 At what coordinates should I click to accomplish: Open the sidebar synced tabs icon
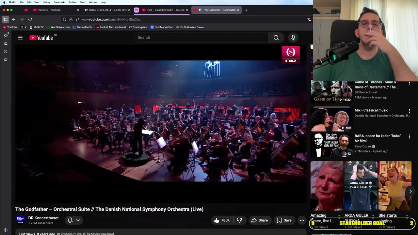pyautogui.click(x=6, y=43)
